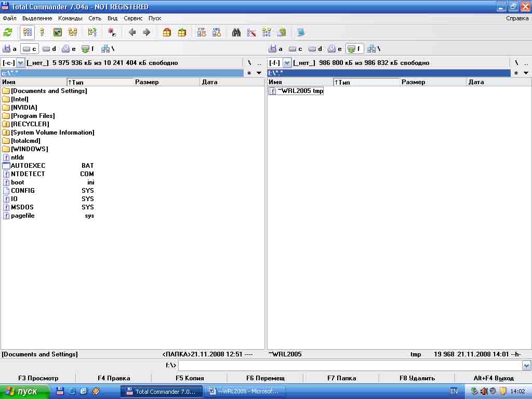Click the red asterisk toolbar icon
The width and height of the screenshot is (532, 399).
[x=112, y=33]
